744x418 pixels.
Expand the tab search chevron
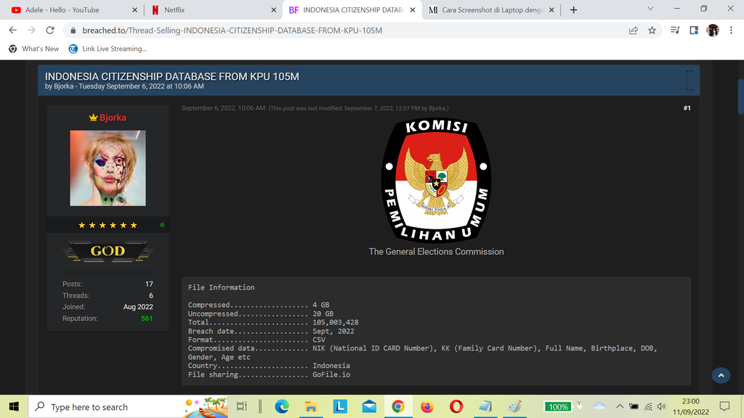click(650, 9)
